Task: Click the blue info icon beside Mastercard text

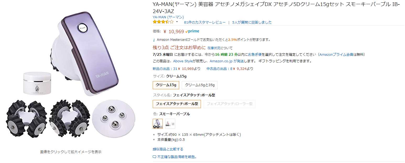Action: coord(154,40)
